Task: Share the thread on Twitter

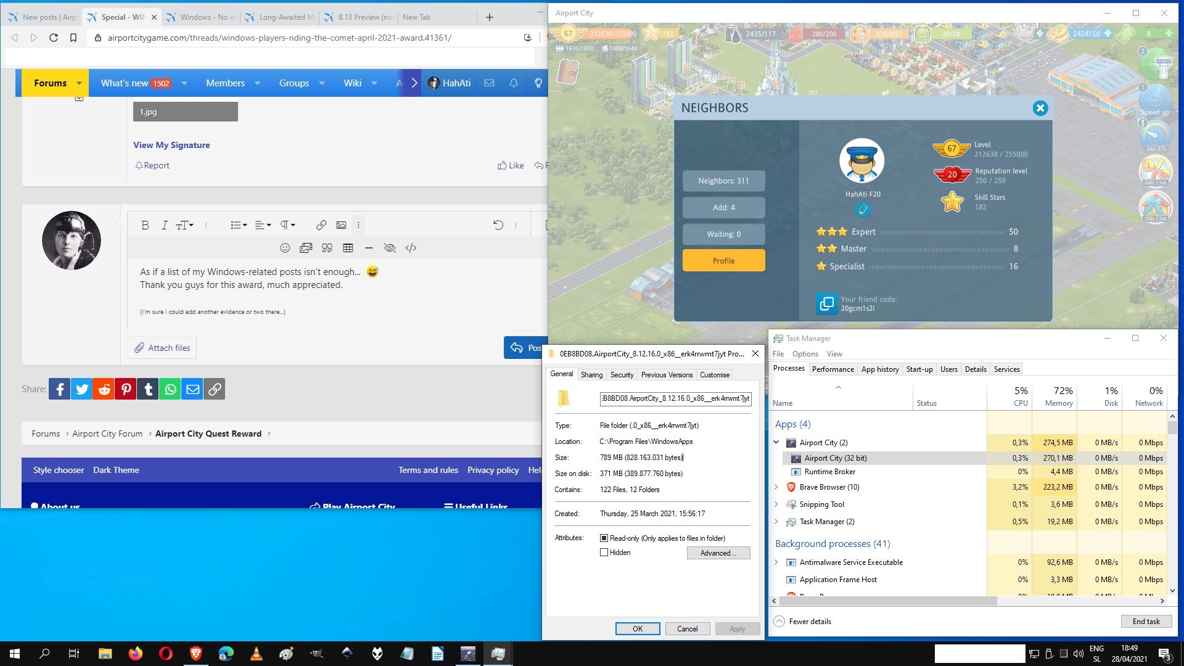Action: (82, 389)
